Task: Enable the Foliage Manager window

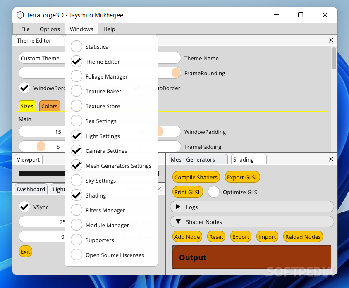Action: (76, 76)
